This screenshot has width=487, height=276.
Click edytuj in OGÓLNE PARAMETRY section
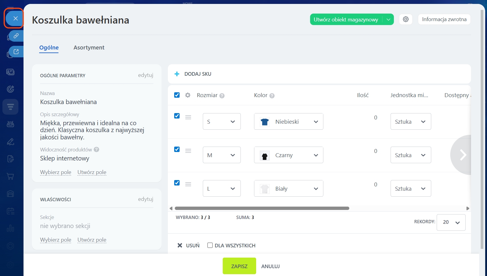coord(146,75)
